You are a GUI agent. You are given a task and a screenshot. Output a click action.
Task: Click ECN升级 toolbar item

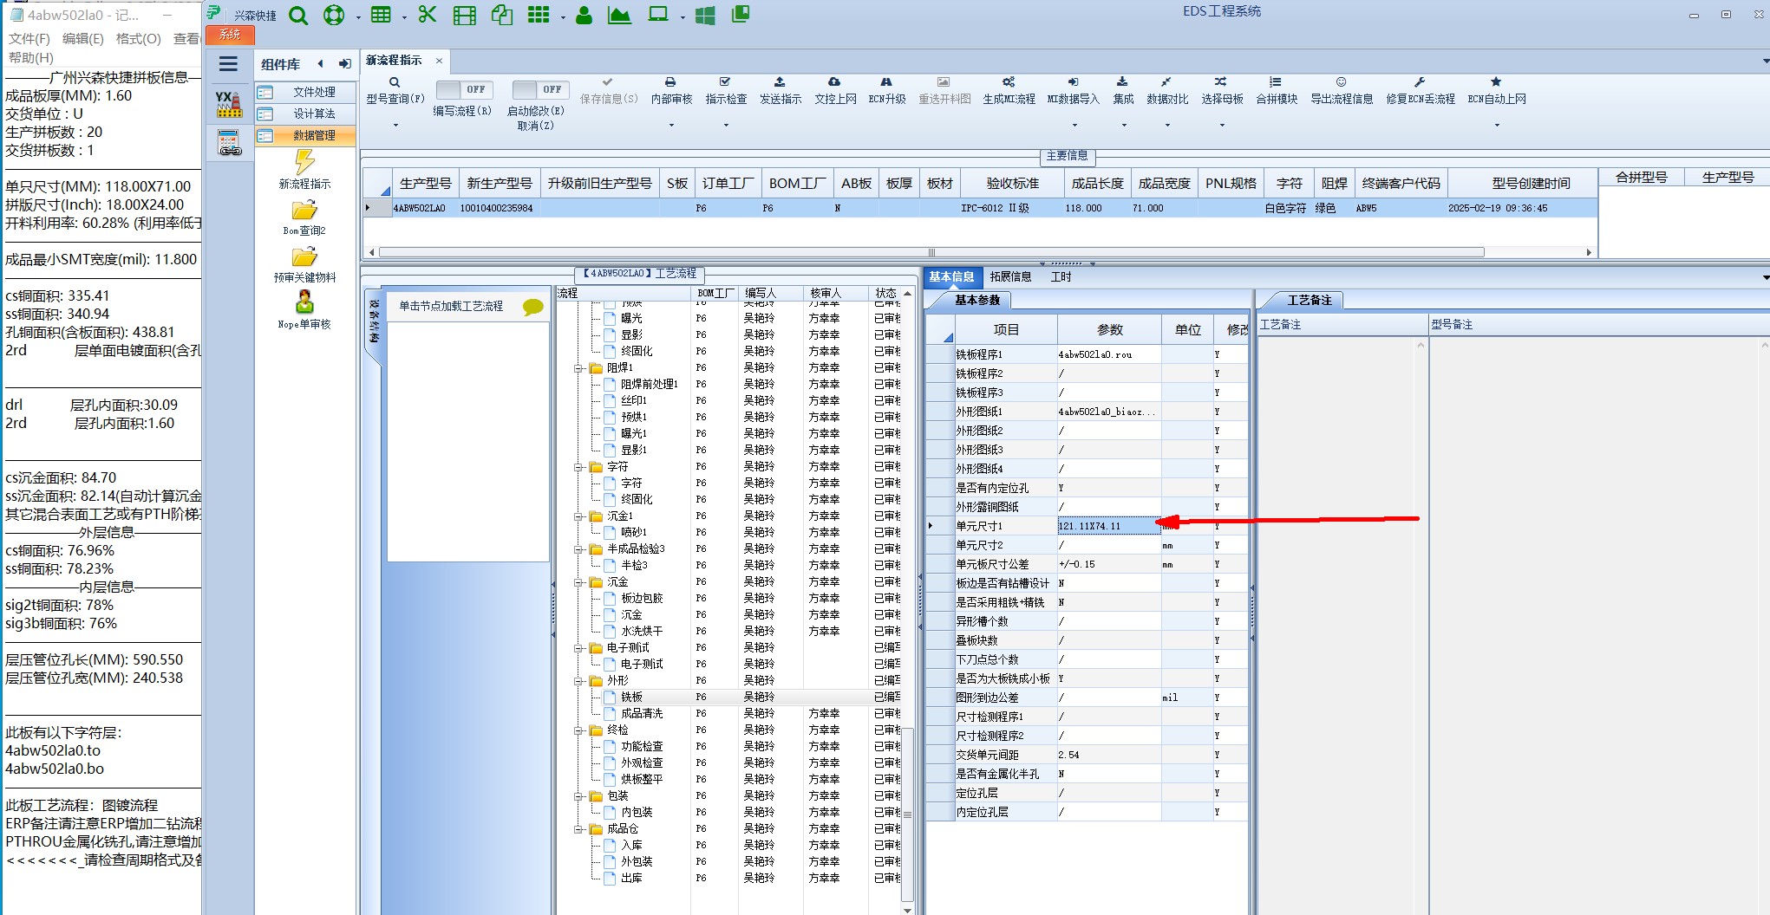[887, 91]
